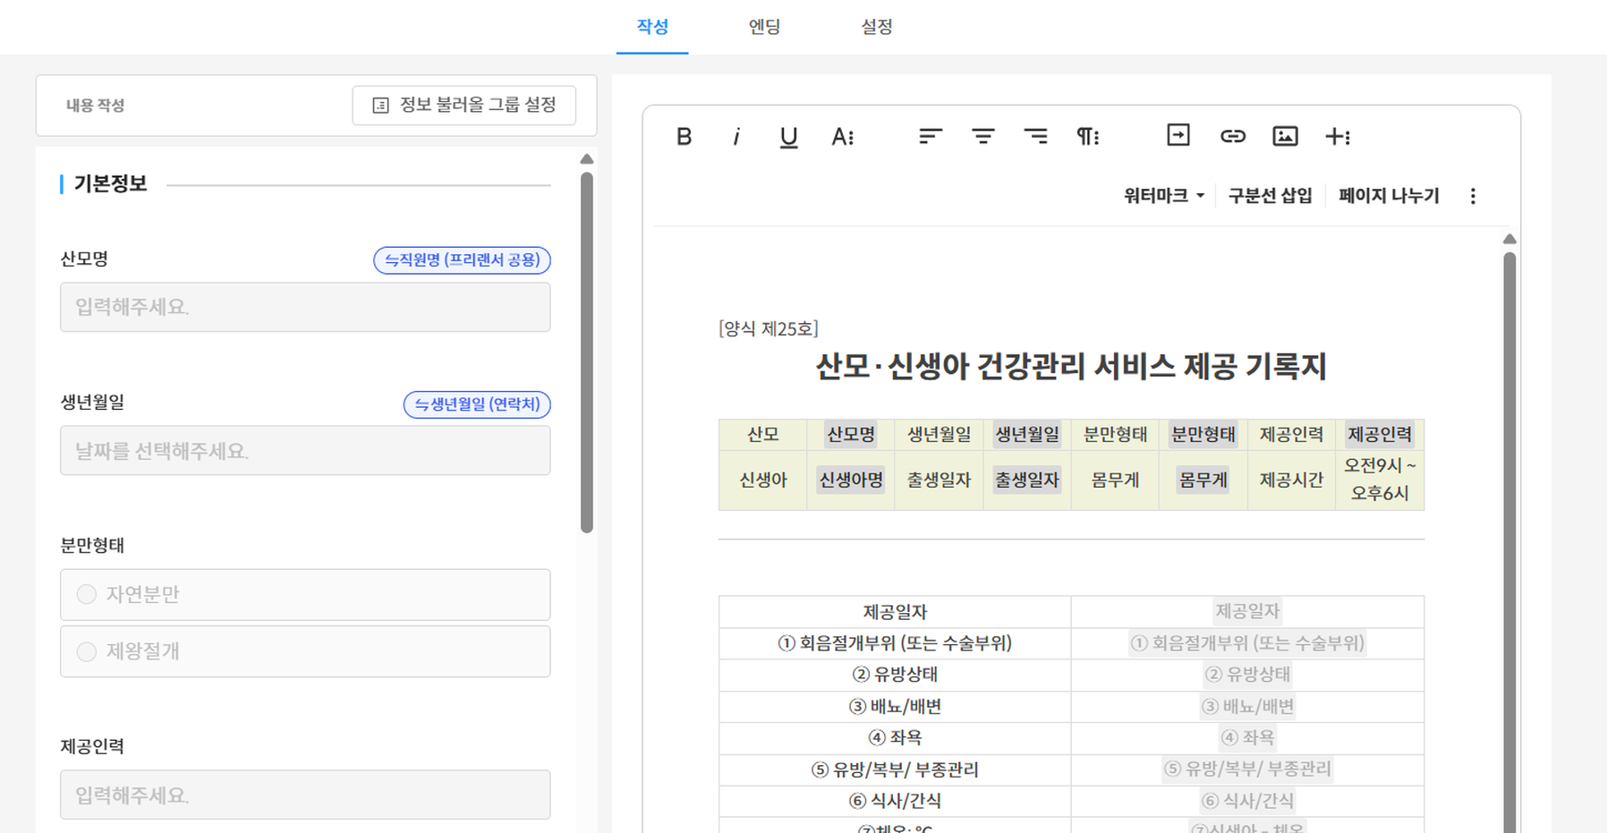Screen dimensions: 1607x833
Task: Insert a hyperlink
Action: click(1232, 136)
